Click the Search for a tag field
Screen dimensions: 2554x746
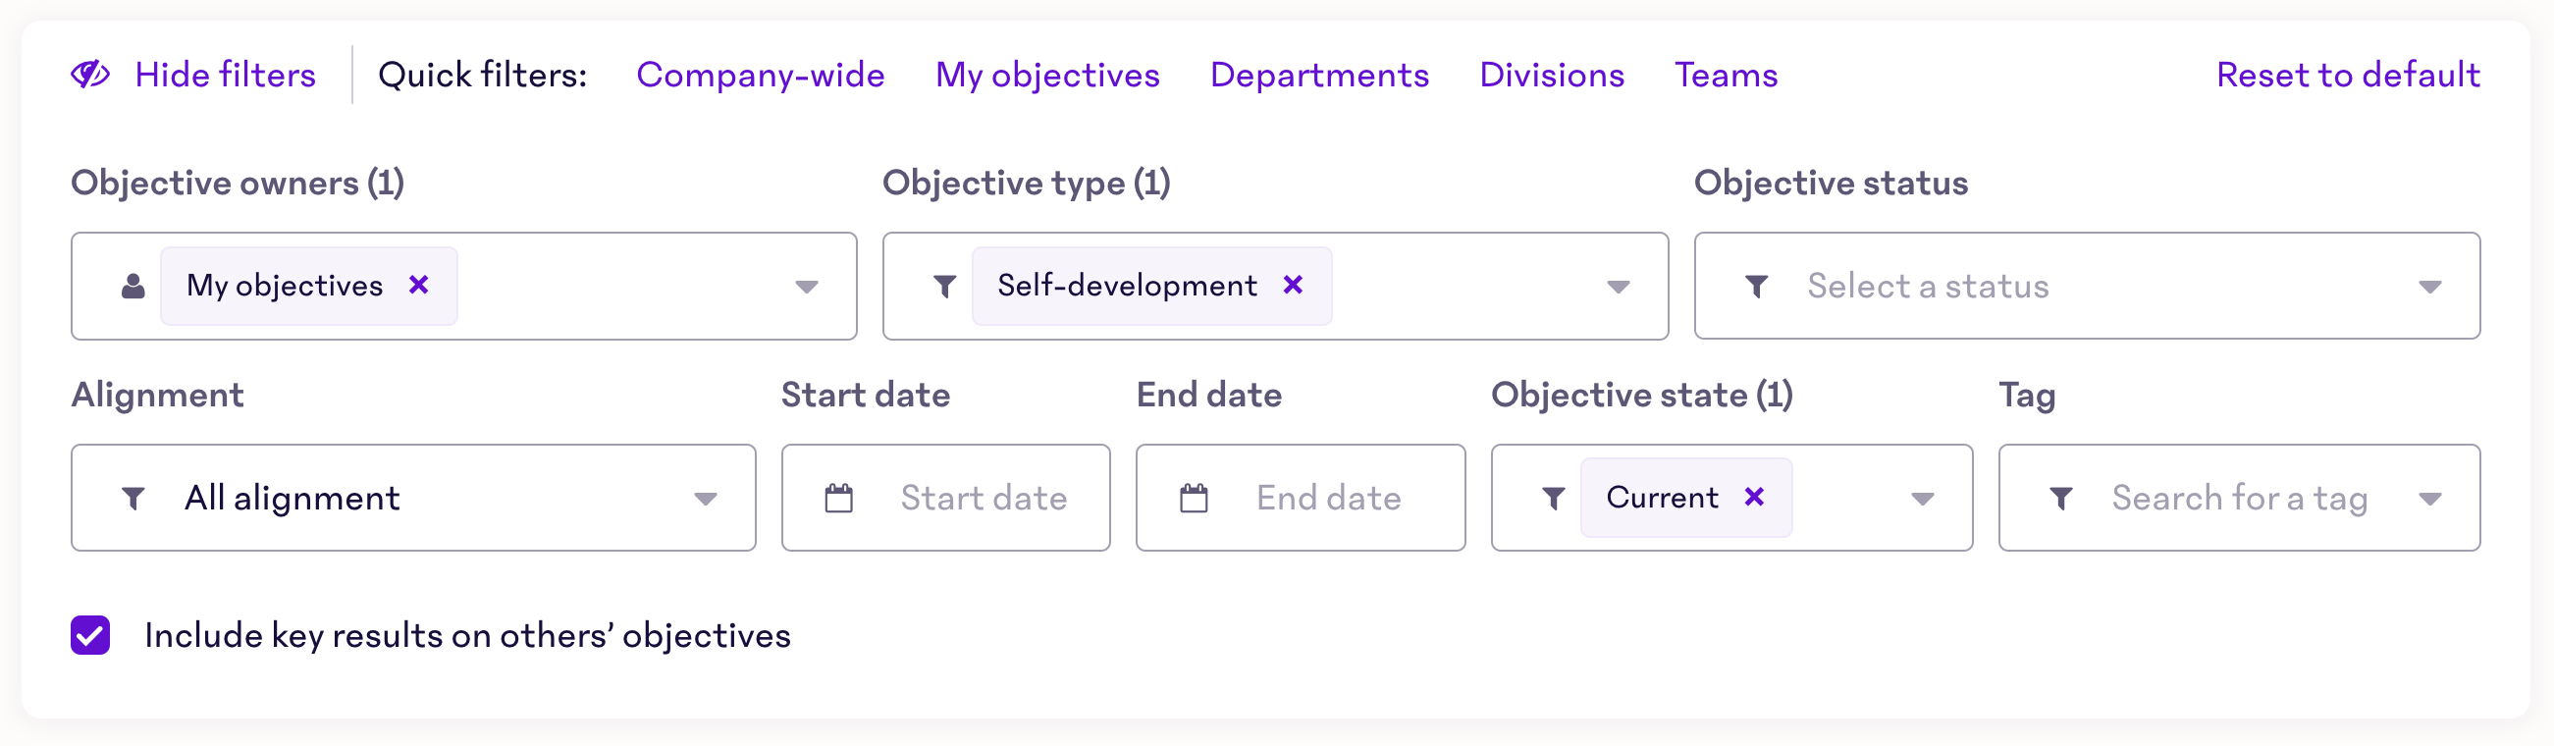(x=2239, y=498)
